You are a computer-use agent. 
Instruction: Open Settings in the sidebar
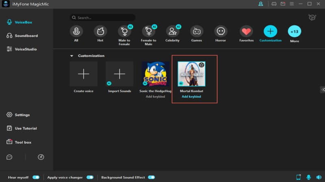click(x=18, y=115)
